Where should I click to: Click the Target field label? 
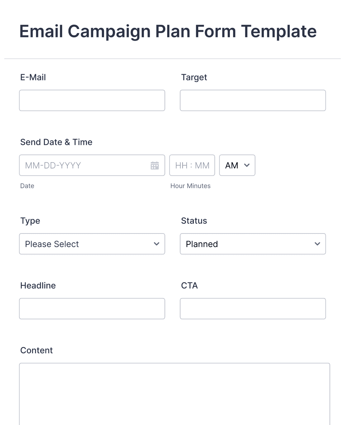click(x=194, y=77)
